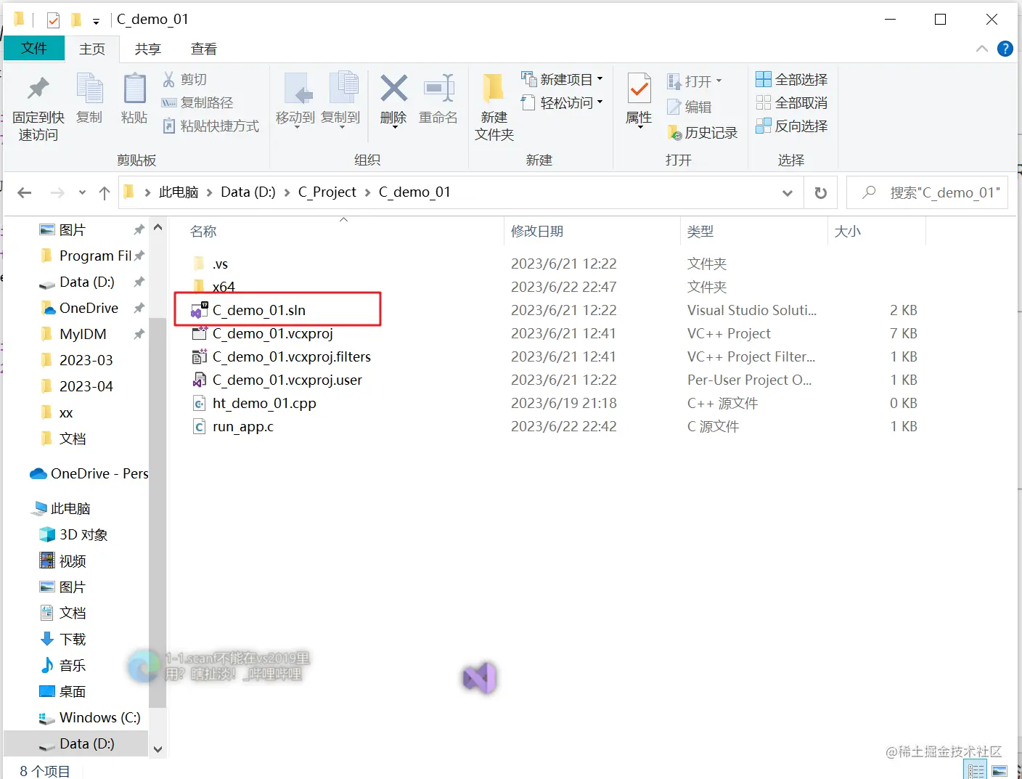Screen dimensions: 1022x779
Task: Switch to the 共享 tab
Action: coord(147,49)
